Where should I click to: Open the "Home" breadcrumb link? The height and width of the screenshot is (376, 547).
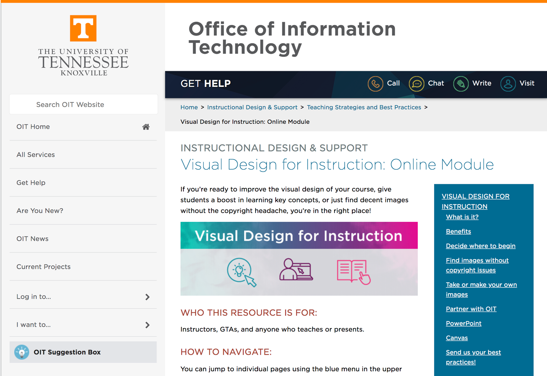(189, 107)
